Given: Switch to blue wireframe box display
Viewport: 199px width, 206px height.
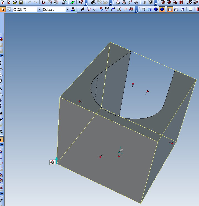Looking at the screenshot, I should [150, 9].
